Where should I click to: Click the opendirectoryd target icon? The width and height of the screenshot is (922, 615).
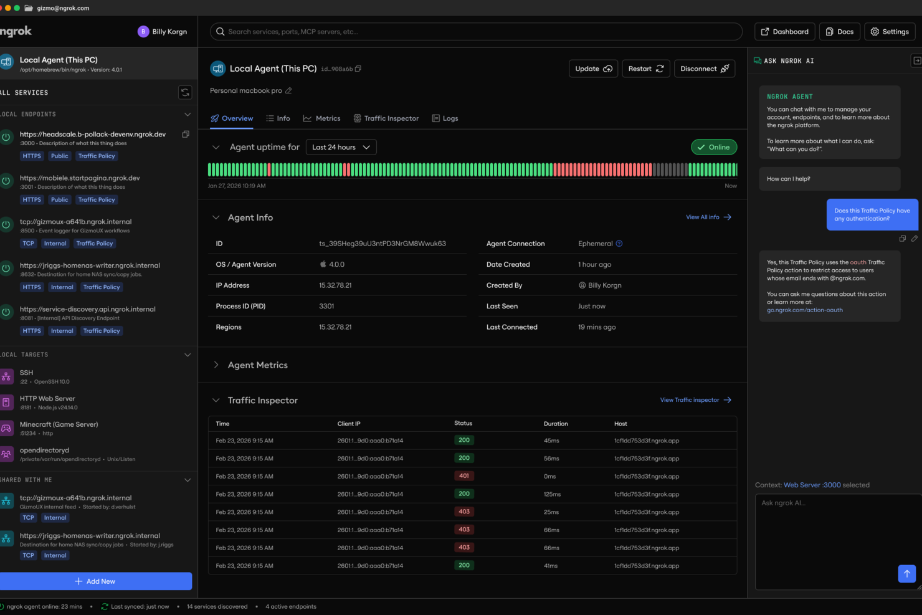coord(6,454)
